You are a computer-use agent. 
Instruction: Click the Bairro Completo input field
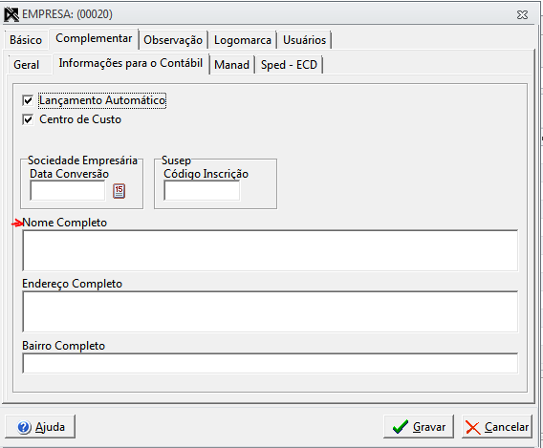coord(271,363)
